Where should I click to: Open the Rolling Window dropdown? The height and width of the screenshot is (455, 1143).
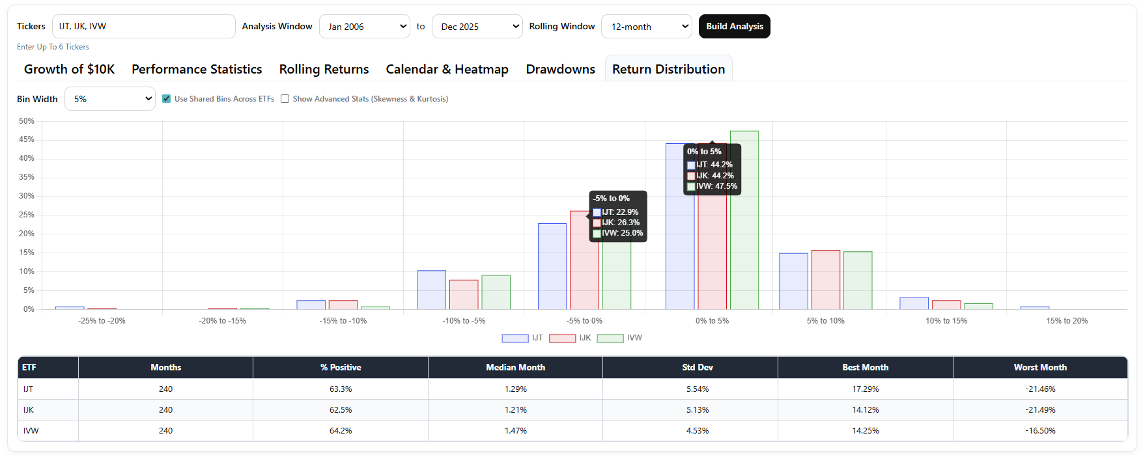click(x=647, y=27)
